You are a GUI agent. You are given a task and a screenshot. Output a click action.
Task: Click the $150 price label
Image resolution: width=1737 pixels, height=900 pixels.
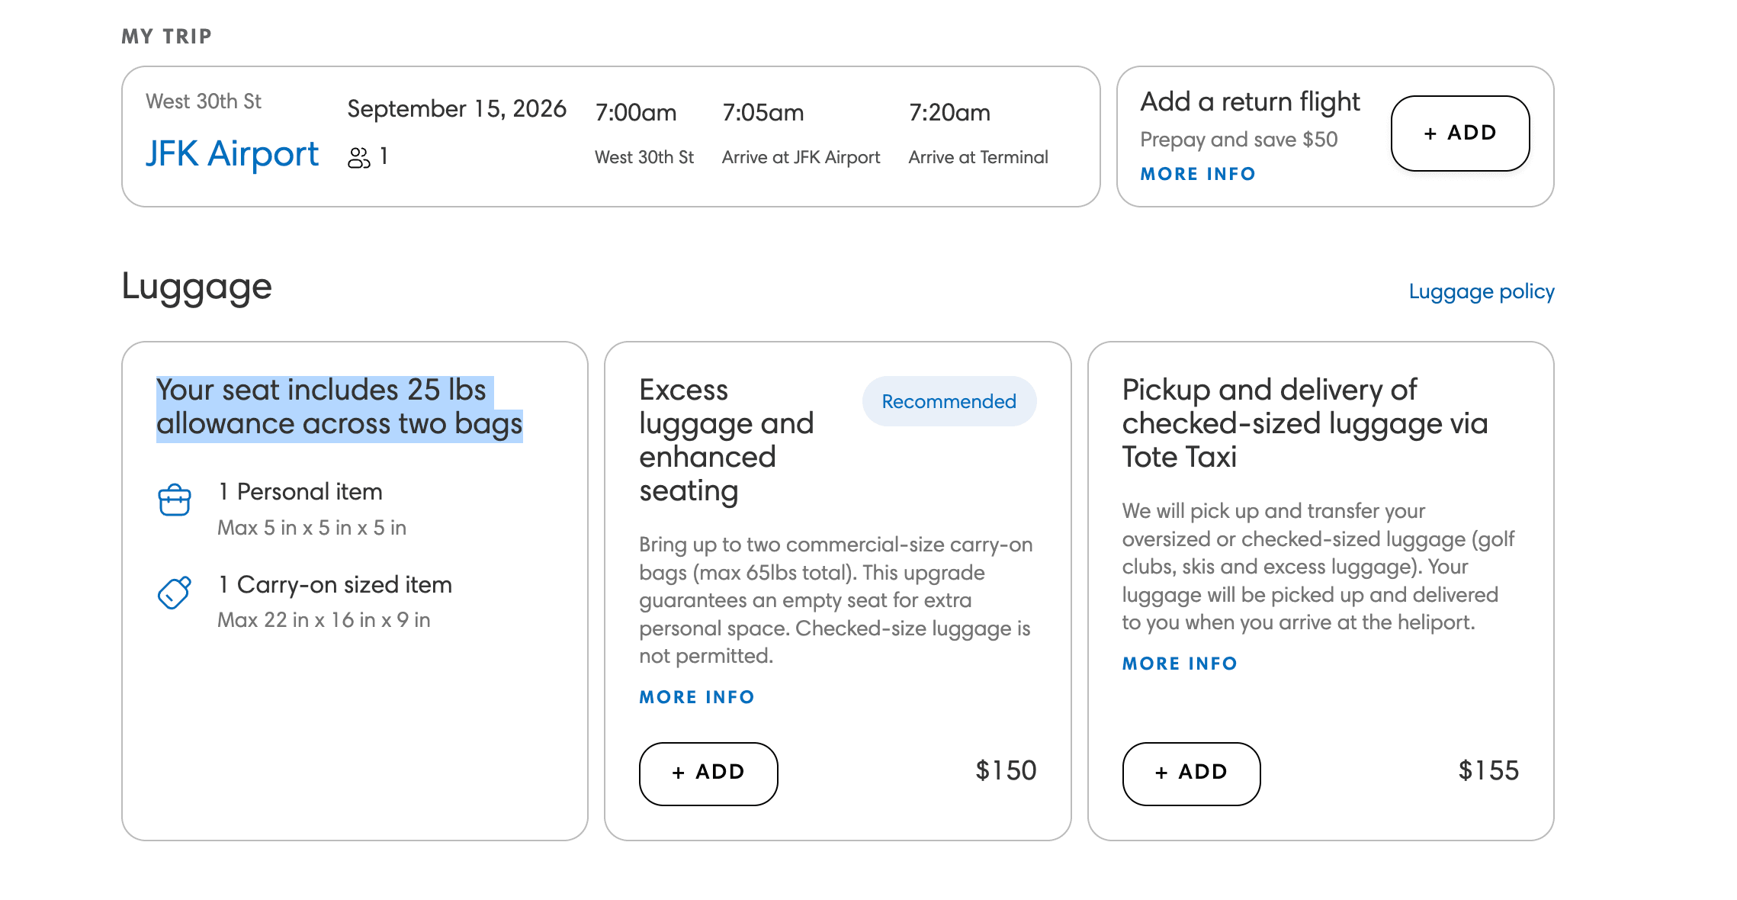click(1006, 770)
